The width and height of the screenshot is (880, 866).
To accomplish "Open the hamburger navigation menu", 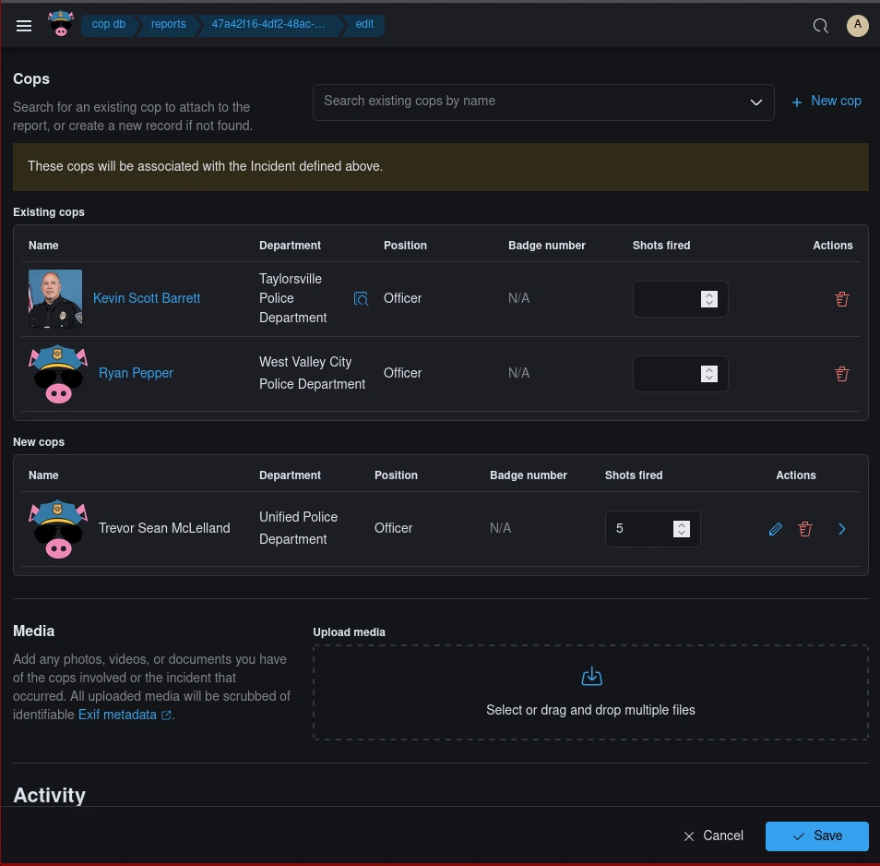I will (24, 26).
